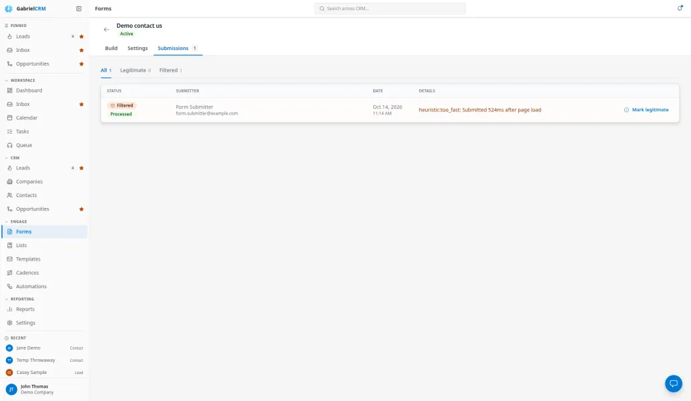The height and width of the screenshot is (401, 691).
Task: Select the Submissions tab
Action: pos(177,48)
